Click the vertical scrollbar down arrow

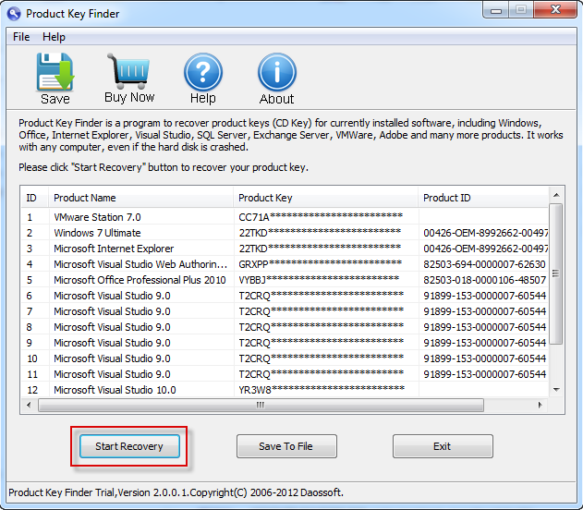click(556, 390)
